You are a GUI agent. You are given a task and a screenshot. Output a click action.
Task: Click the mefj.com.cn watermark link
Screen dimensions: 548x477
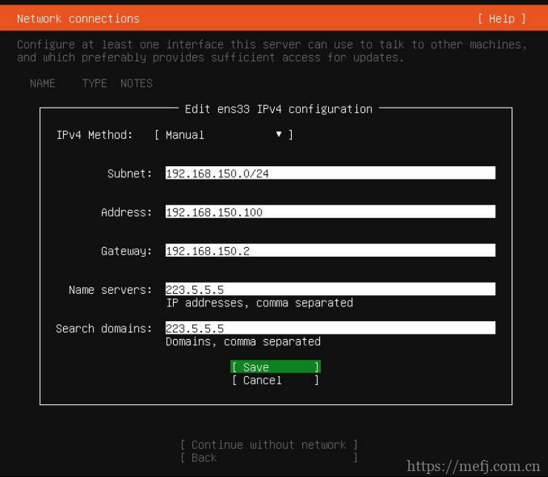473,467
